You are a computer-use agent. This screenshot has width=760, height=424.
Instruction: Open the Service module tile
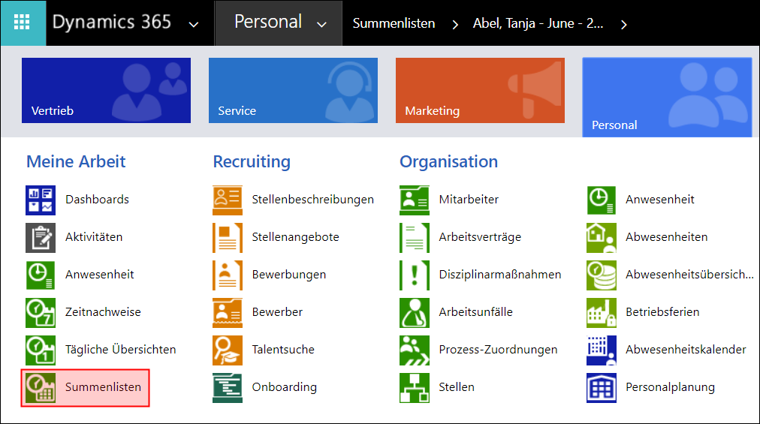[x=293, y=90]
